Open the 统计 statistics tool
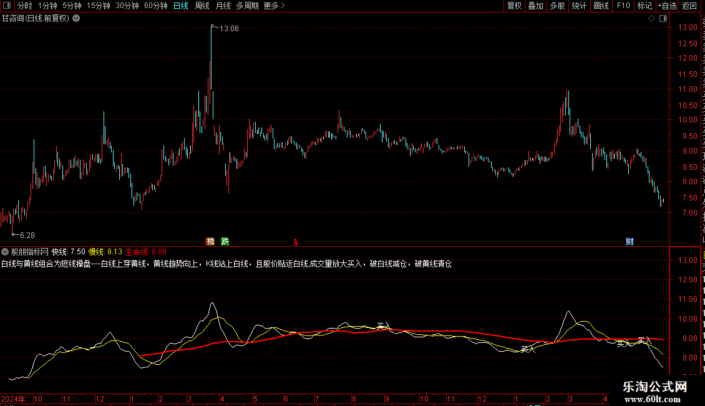This screenshot has height=406, width=705. [x=578, y=6]
